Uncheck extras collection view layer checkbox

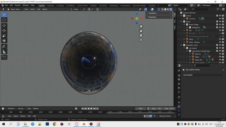[x=217, y=16]
